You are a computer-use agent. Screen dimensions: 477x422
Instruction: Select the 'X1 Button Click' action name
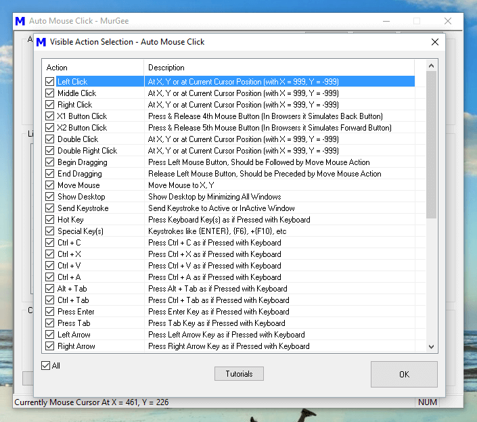(x=82, y=116)
